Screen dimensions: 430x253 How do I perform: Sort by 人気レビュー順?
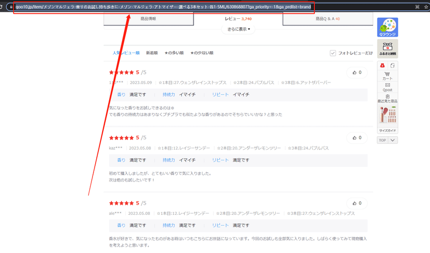tap(126, 53)
